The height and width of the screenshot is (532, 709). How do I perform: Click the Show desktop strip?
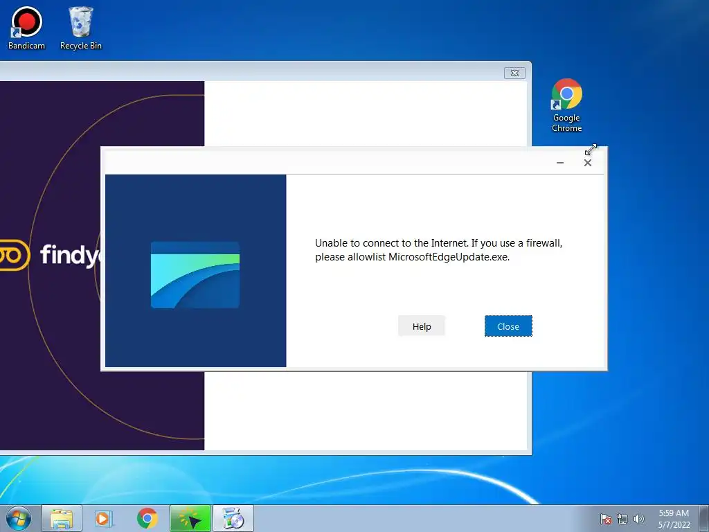pos(705,518)
